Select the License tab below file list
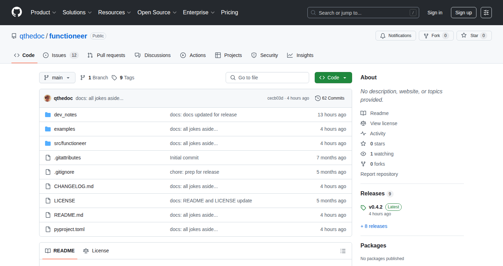The width and height of the screenshot is (503, 266). [x=96, y=251]
